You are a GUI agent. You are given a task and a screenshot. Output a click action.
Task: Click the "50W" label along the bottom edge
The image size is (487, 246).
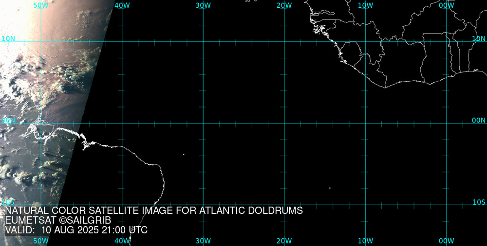(x=41, y=241)
